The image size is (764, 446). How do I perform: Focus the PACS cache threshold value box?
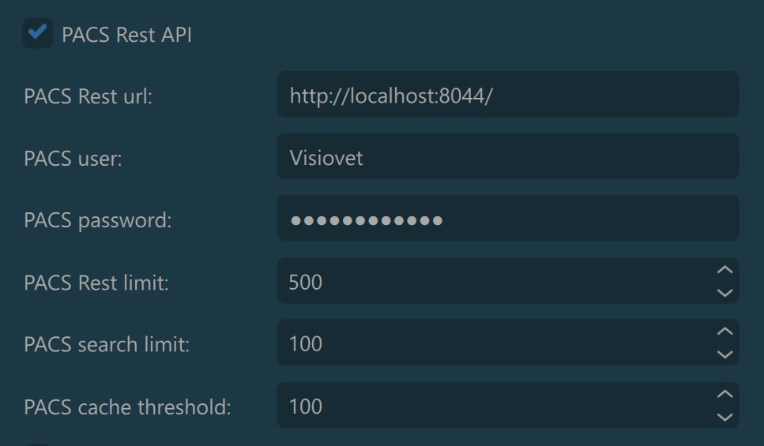click(490, 406)
